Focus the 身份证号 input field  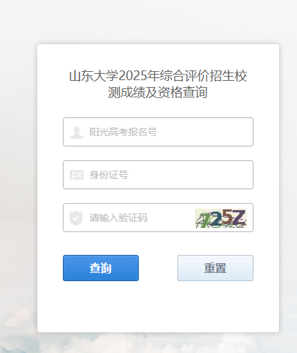point(158,175)
